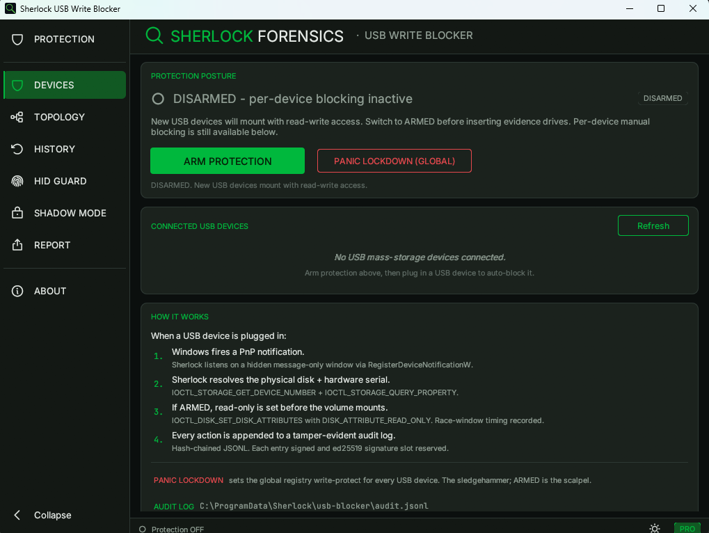This screenshot has width=709, height=533.
Task: Click HOW IT WORKS heading
Action: point(180,317)
